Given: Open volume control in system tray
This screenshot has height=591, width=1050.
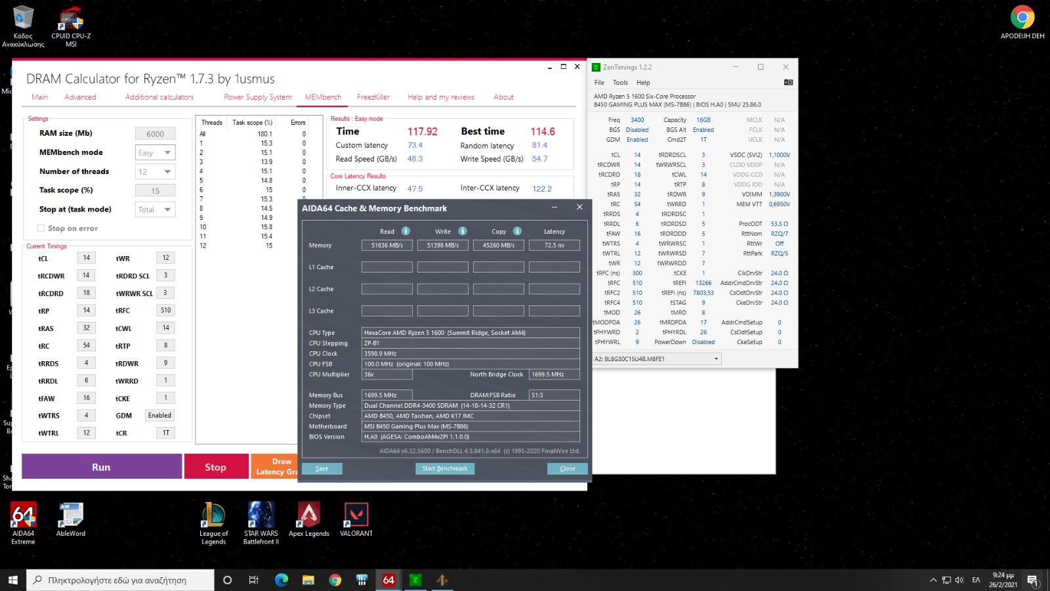Looking at the screenshot, I should [959, 580].
